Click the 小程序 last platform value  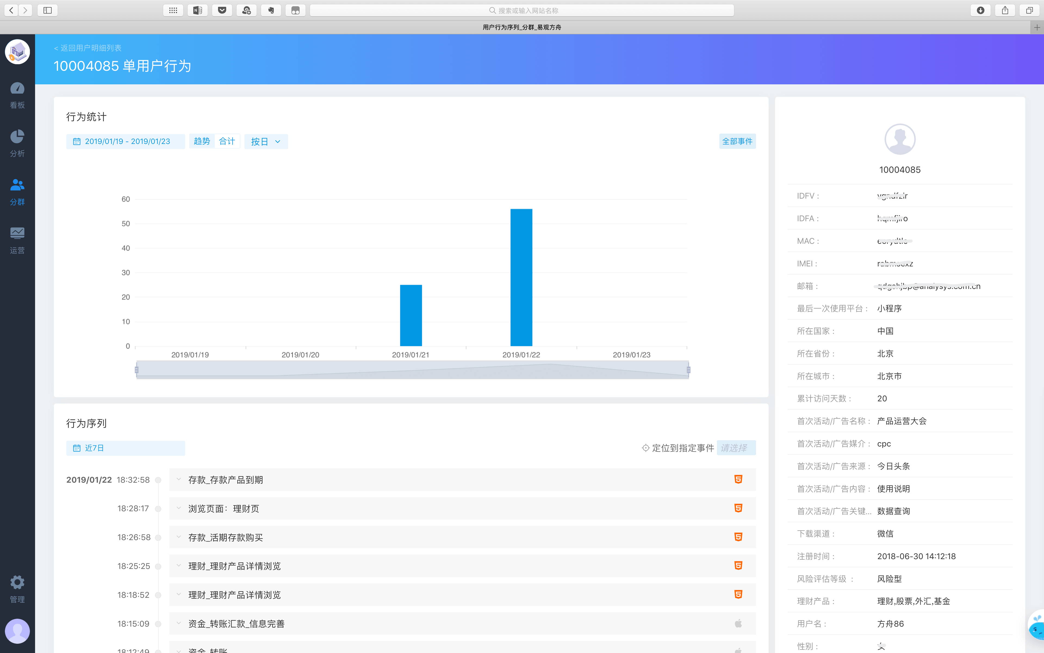[x=889, y=308]
